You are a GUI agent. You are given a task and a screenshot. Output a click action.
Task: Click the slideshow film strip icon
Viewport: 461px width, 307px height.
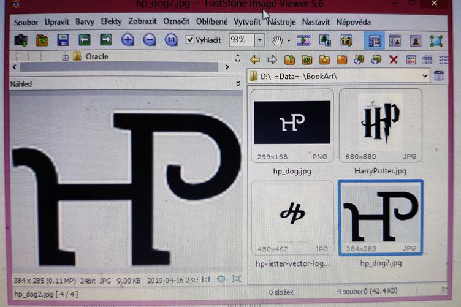point(304,40)
